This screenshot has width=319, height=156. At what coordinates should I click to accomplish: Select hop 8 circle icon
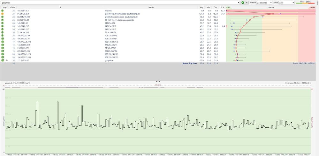pyautogui.click(x=3, y=32)
